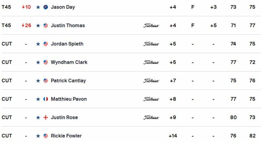Viewport: 261px width, 142px height.
Task: Click the favorite star beside Matthieu Pavon
Action: (x=38, y=99)
